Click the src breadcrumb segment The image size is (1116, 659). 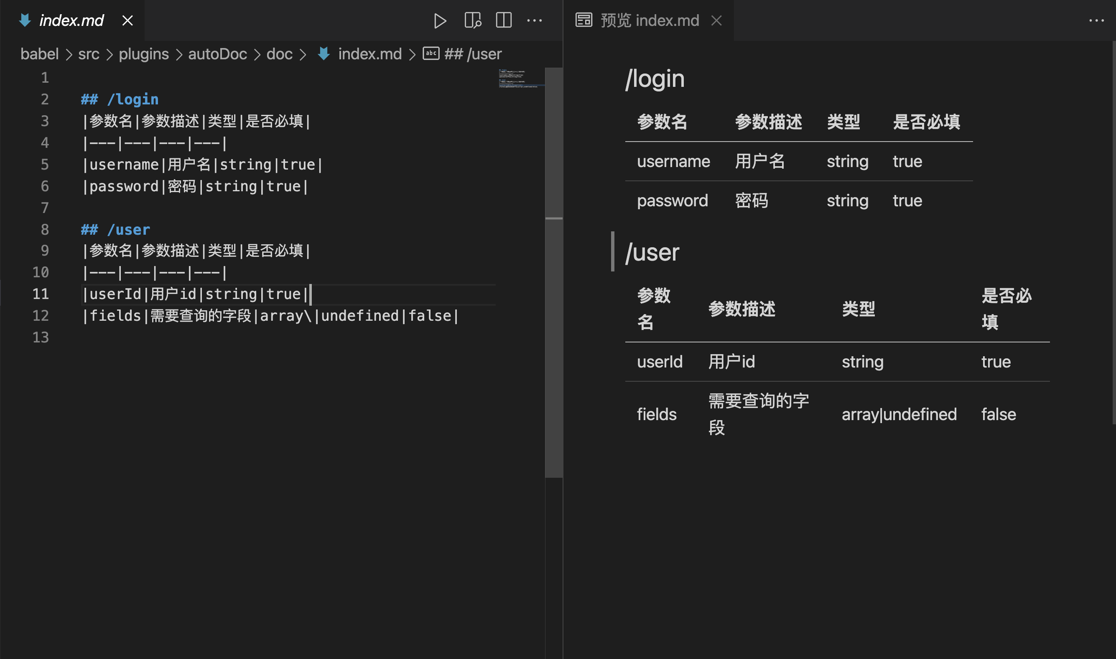click(x=89, y=54)
